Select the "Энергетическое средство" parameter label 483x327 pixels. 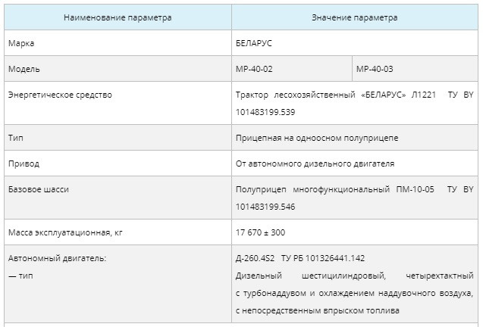click(60, 95)
